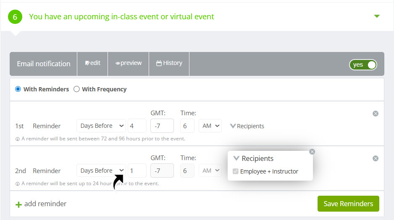The width and height of the screenshot is (394, 220).
Task: Click the calendar icon on History tab
Action: [x=159, y=63]
